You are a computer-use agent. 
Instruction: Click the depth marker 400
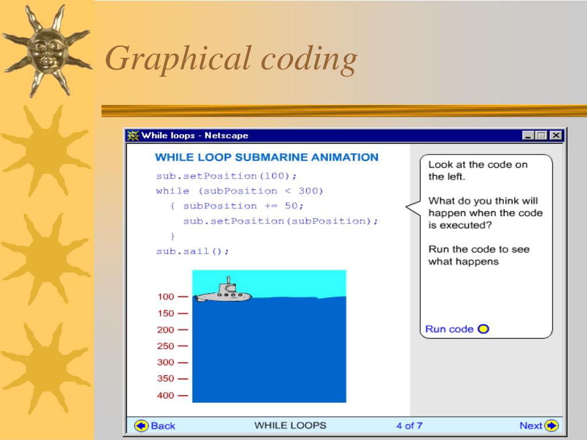166,395
